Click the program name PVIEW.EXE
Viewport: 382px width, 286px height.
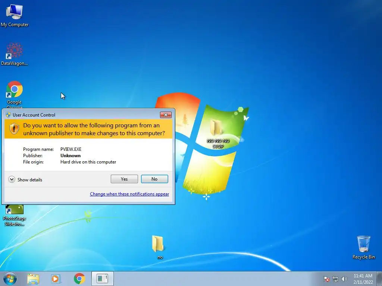71,149
